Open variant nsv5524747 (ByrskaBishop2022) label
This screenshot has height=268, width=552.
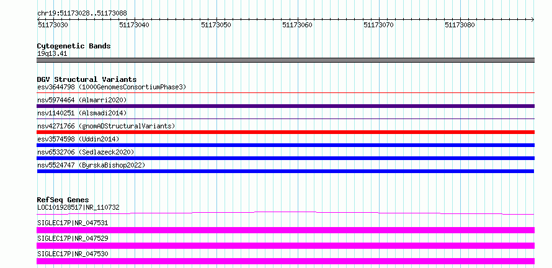91,165
